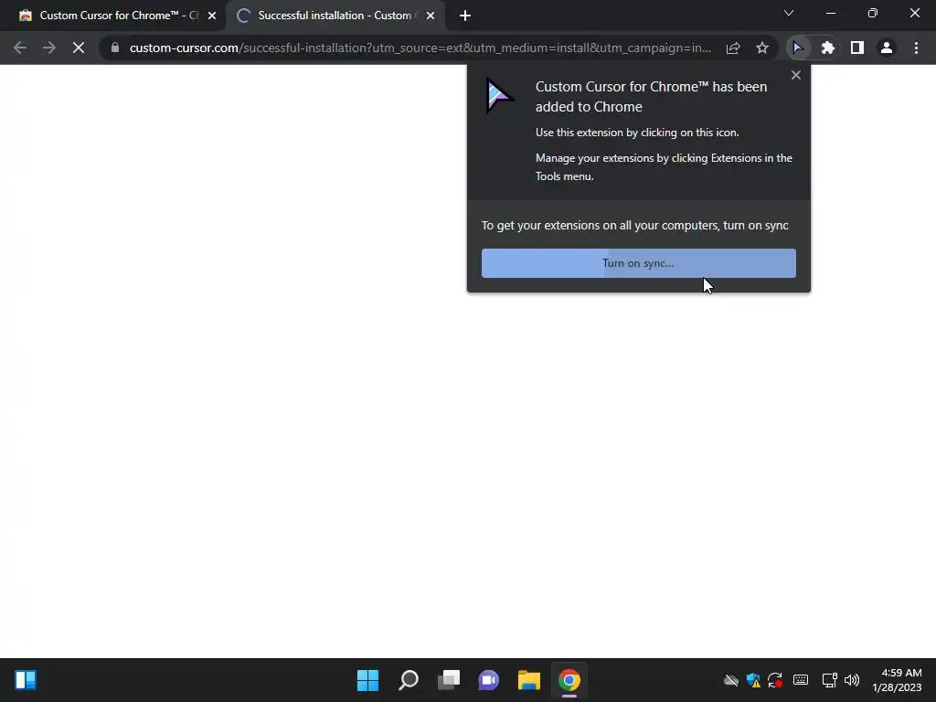Viewport: 936px width, 702px height.
Task: Switch to the Custom Cursor for Chrome tab
Action: click(112, 16)
